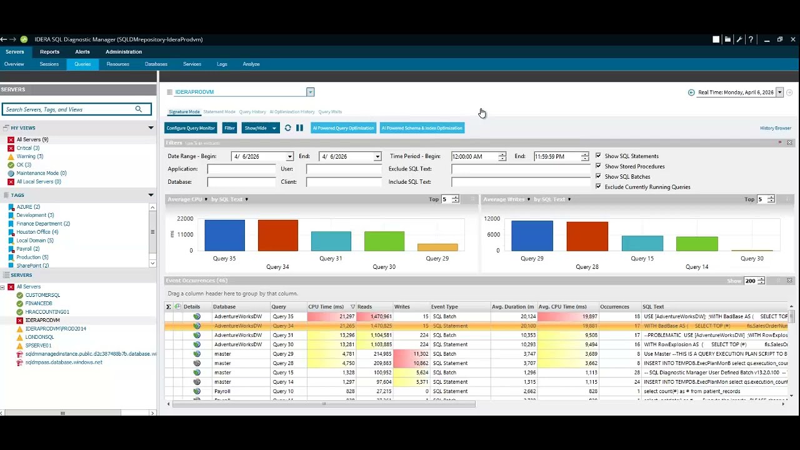800x450 pixels.
Task: Switch to the Sessions tab
Action: pyautogui.click(x=49, y=64)
